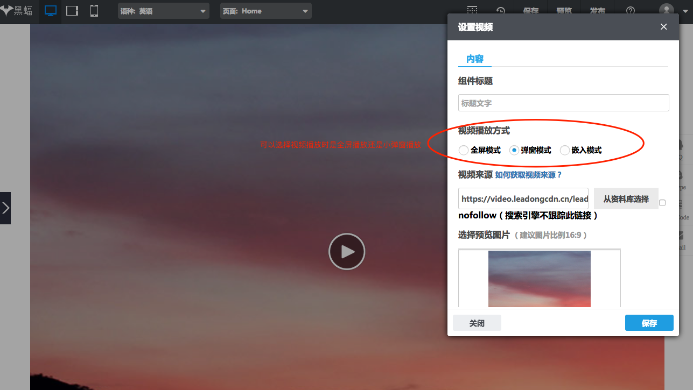The width and height of the screenshot is (693, 390).
Task: Open the 如何获取视频来源 help link
Action: coord(528,174)
